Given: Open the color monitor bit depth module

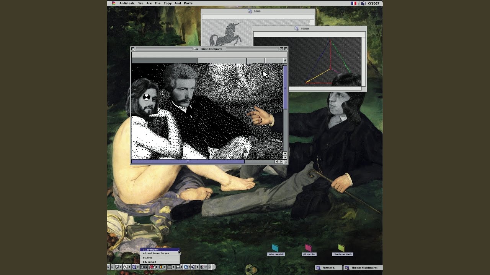Looking at the screenshot, I should (161, 267).
